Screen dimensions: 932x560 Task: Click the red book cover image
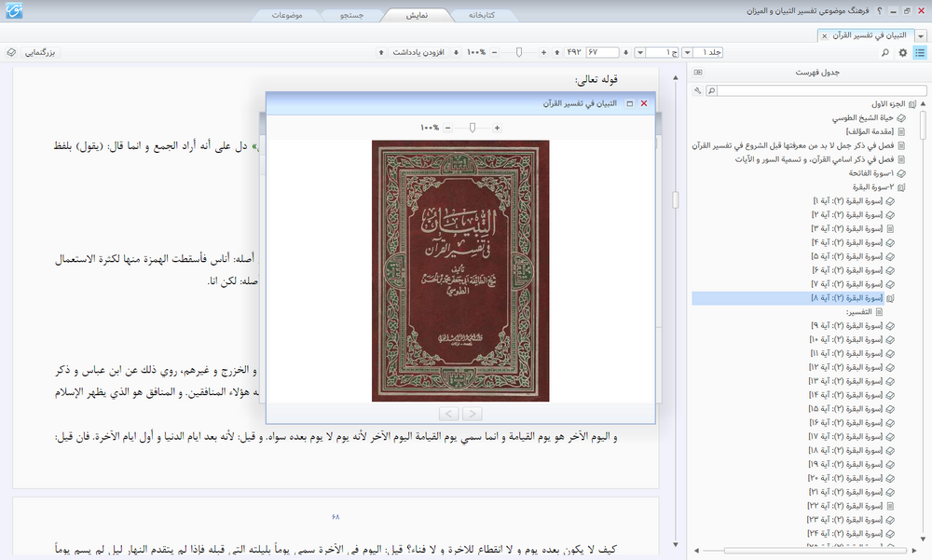(x=460, y=271)
